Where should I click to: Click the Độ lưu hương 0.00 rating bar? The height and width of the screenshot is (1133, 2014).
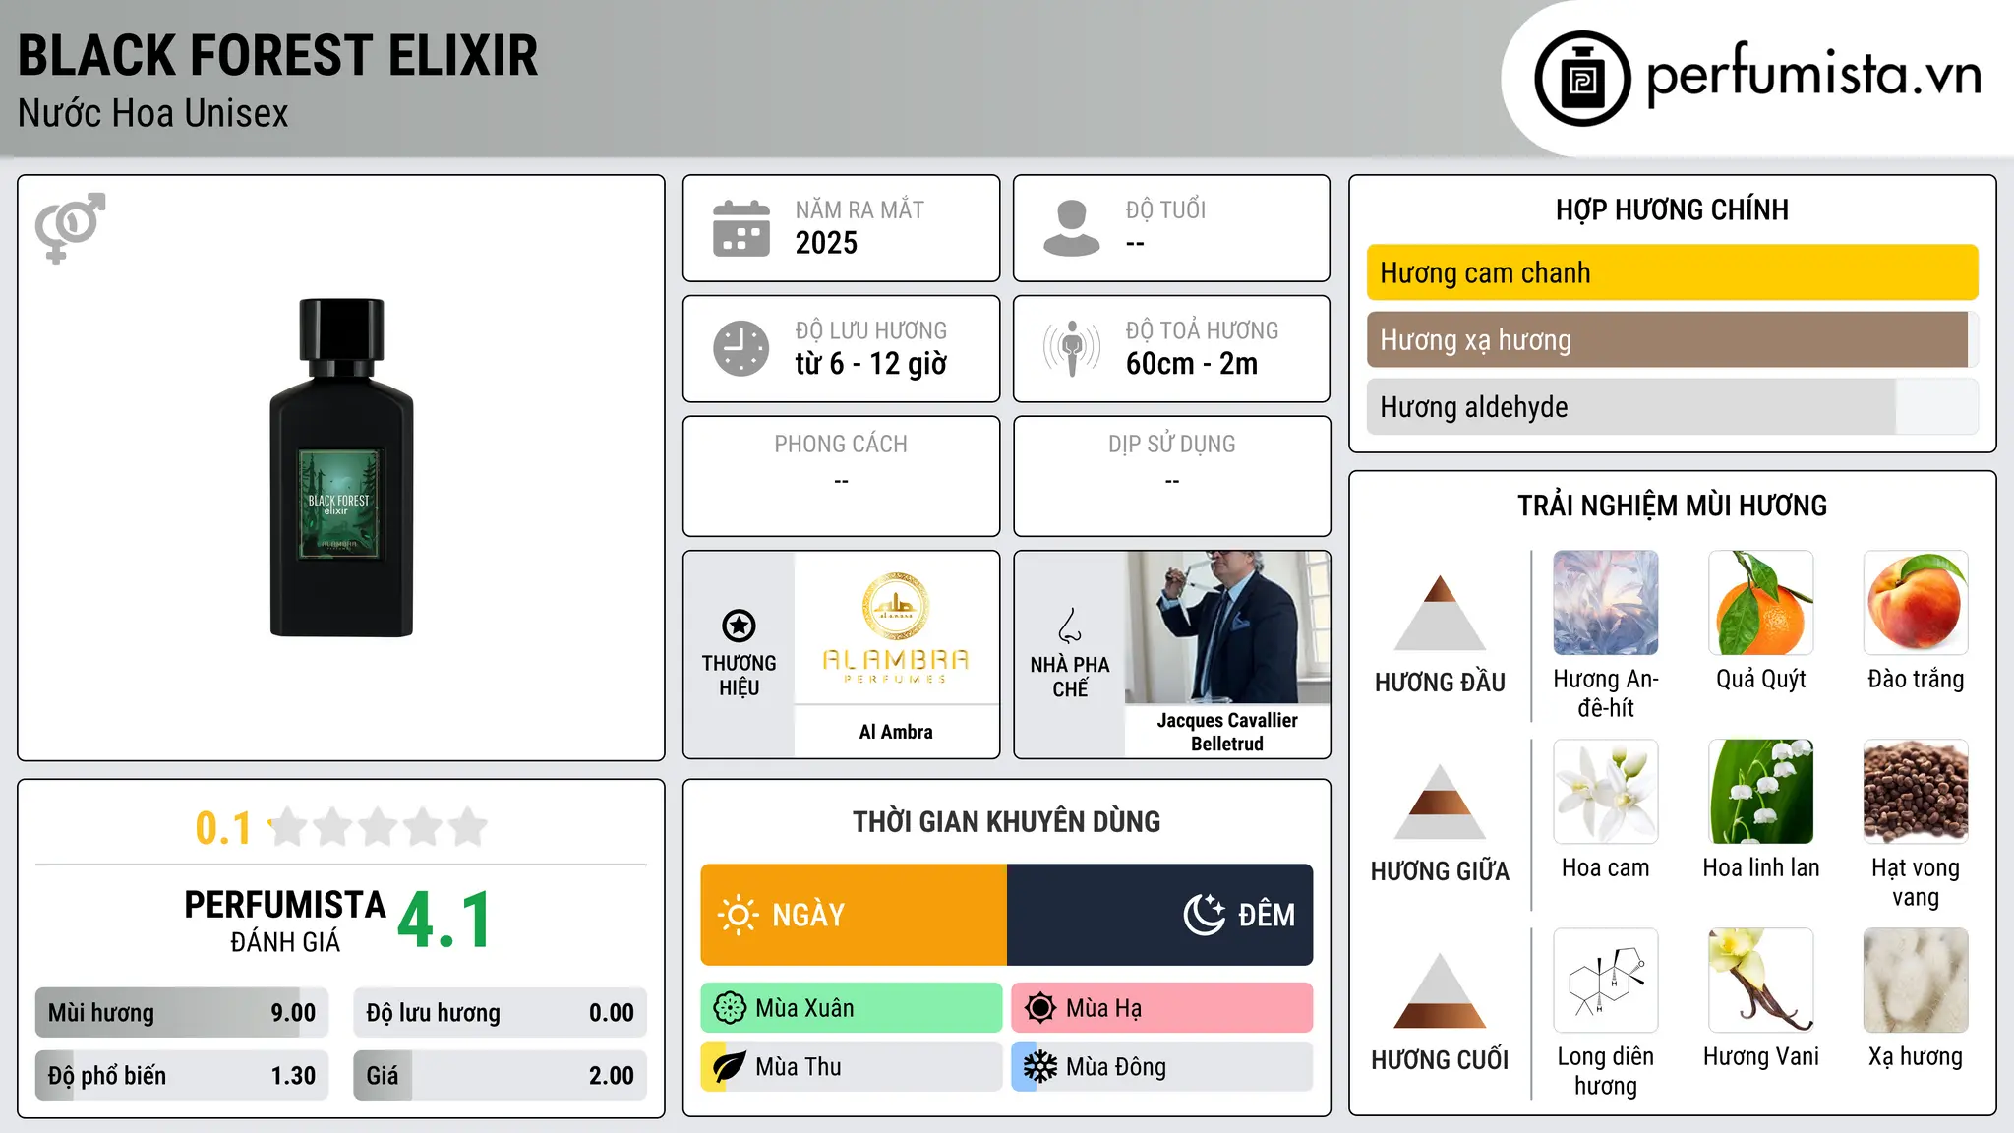coord(501,1013)
